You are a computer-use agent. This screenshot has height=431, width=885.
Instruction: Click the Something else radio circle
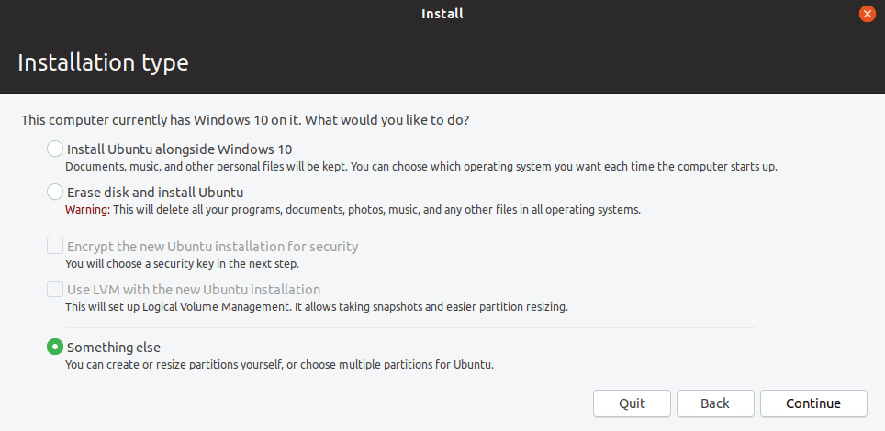point(55,347)
